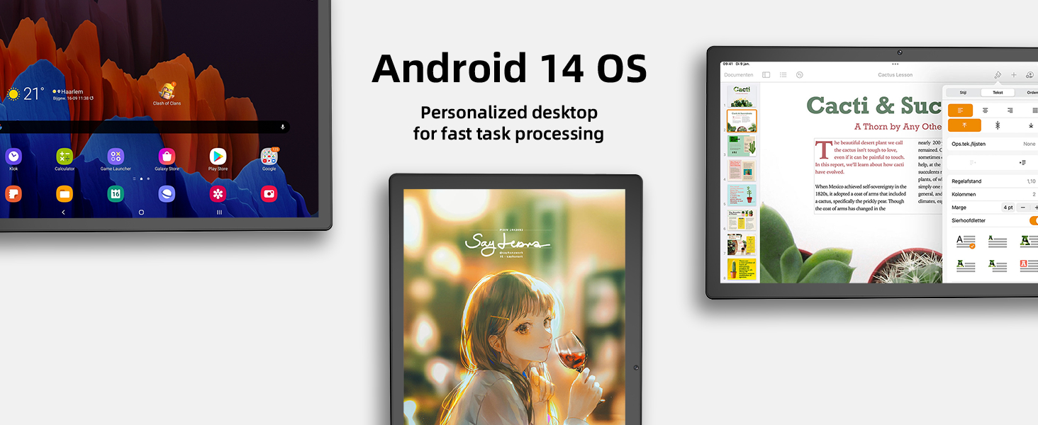
Task: Click the Google search bar on the home screen
Action: tap(144, 127)
